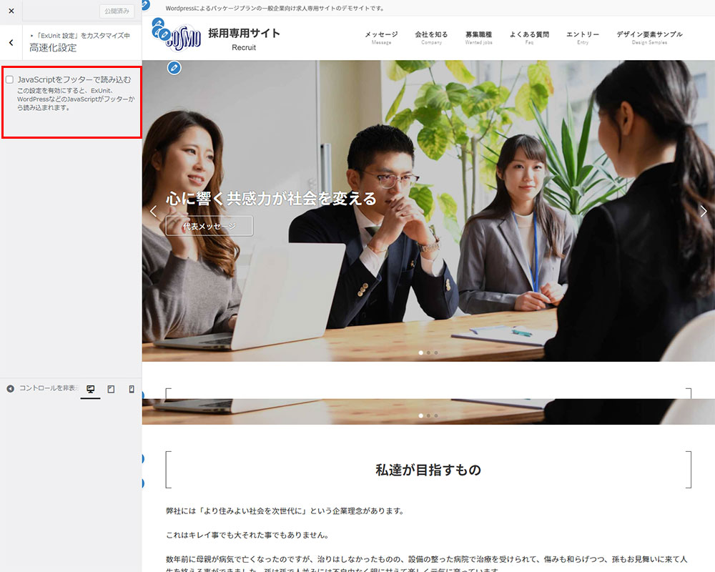Open the メッセージ menu item

[x=381, y=37]
